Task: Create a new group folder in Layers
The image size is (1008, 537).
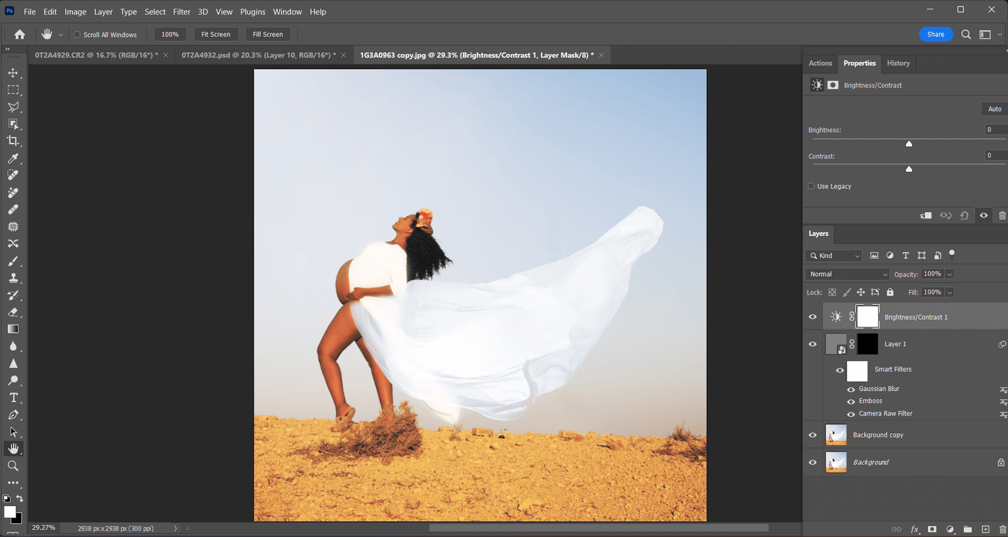Action: [968, 529]
